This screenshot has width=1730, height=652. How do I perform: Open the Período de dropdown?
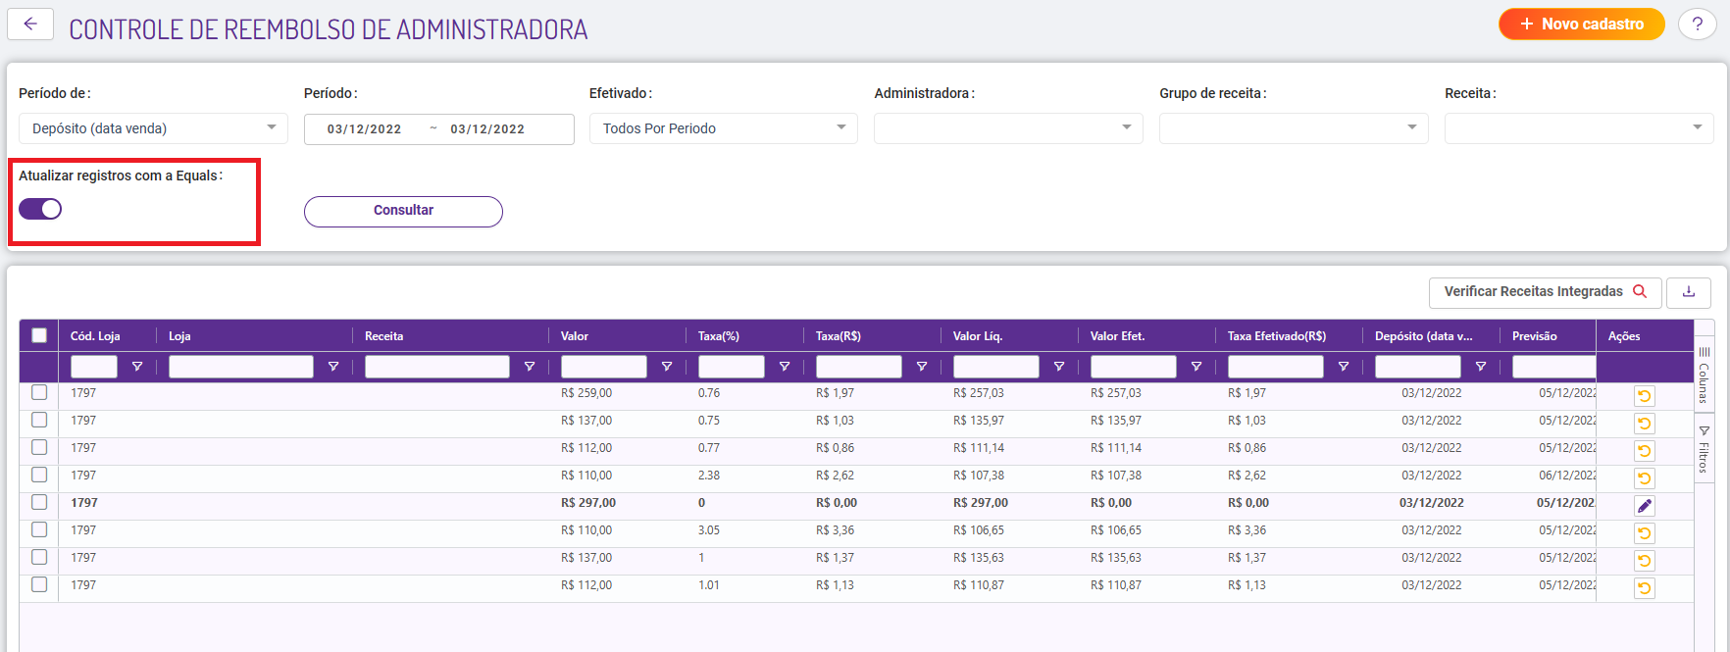(153, 128)
